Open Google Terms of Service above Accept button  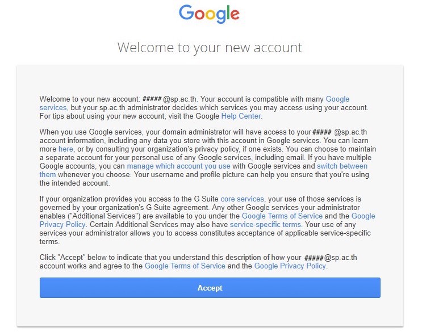[185, 266]
